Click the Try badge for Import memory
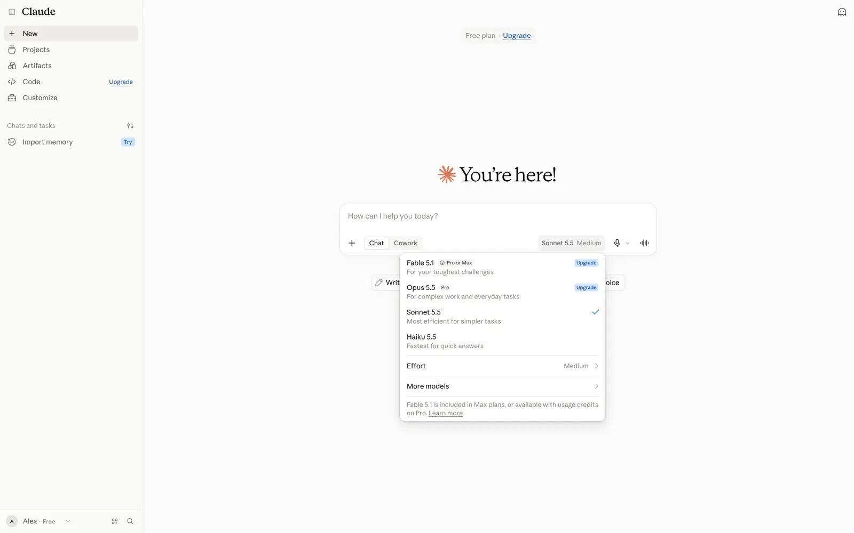Image resolution: width=854 pixels, height=533 pixels. tap(128, 142)
